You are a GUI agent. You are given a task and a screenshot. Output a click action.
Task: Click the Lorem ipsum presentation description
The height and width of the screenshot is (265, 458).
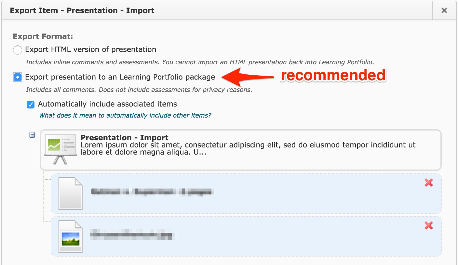248,149
